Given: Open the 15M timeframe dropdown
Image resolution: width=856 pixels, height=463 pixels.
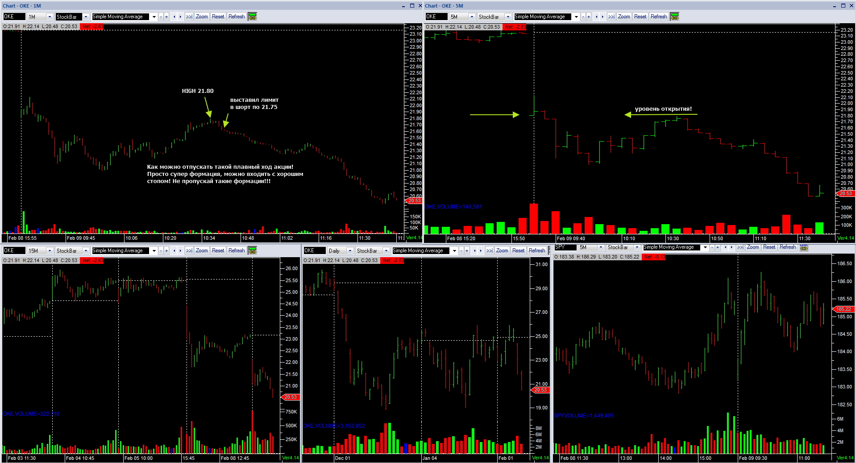Looking at the screenshot, I should pos(50,250).
